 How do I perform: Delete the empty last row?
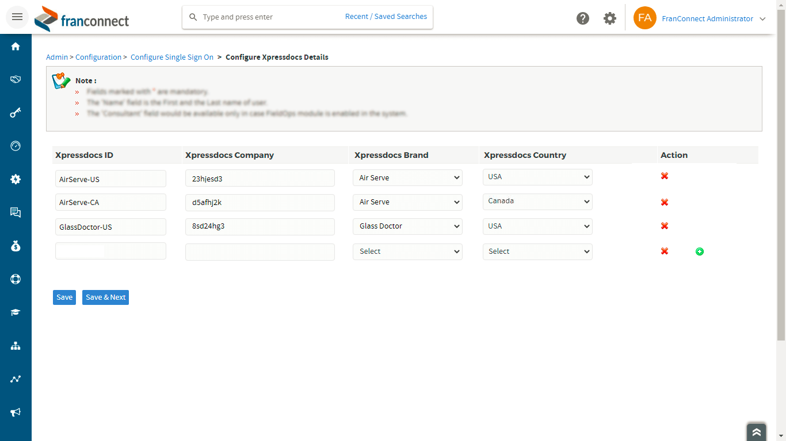(x=665, y=251)
